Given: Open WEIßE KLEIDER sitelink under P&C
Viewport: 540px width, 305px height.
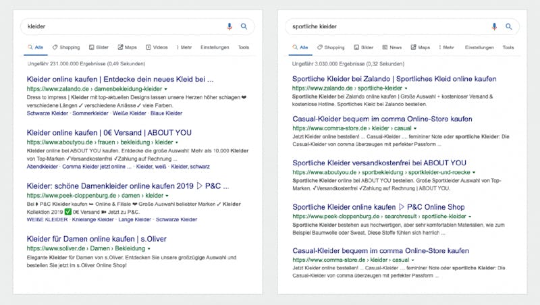Looking at the screenshot, I should [47, 219].
